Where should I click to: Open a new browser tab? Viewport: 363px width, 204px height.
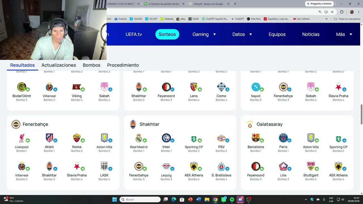(235, 4)
